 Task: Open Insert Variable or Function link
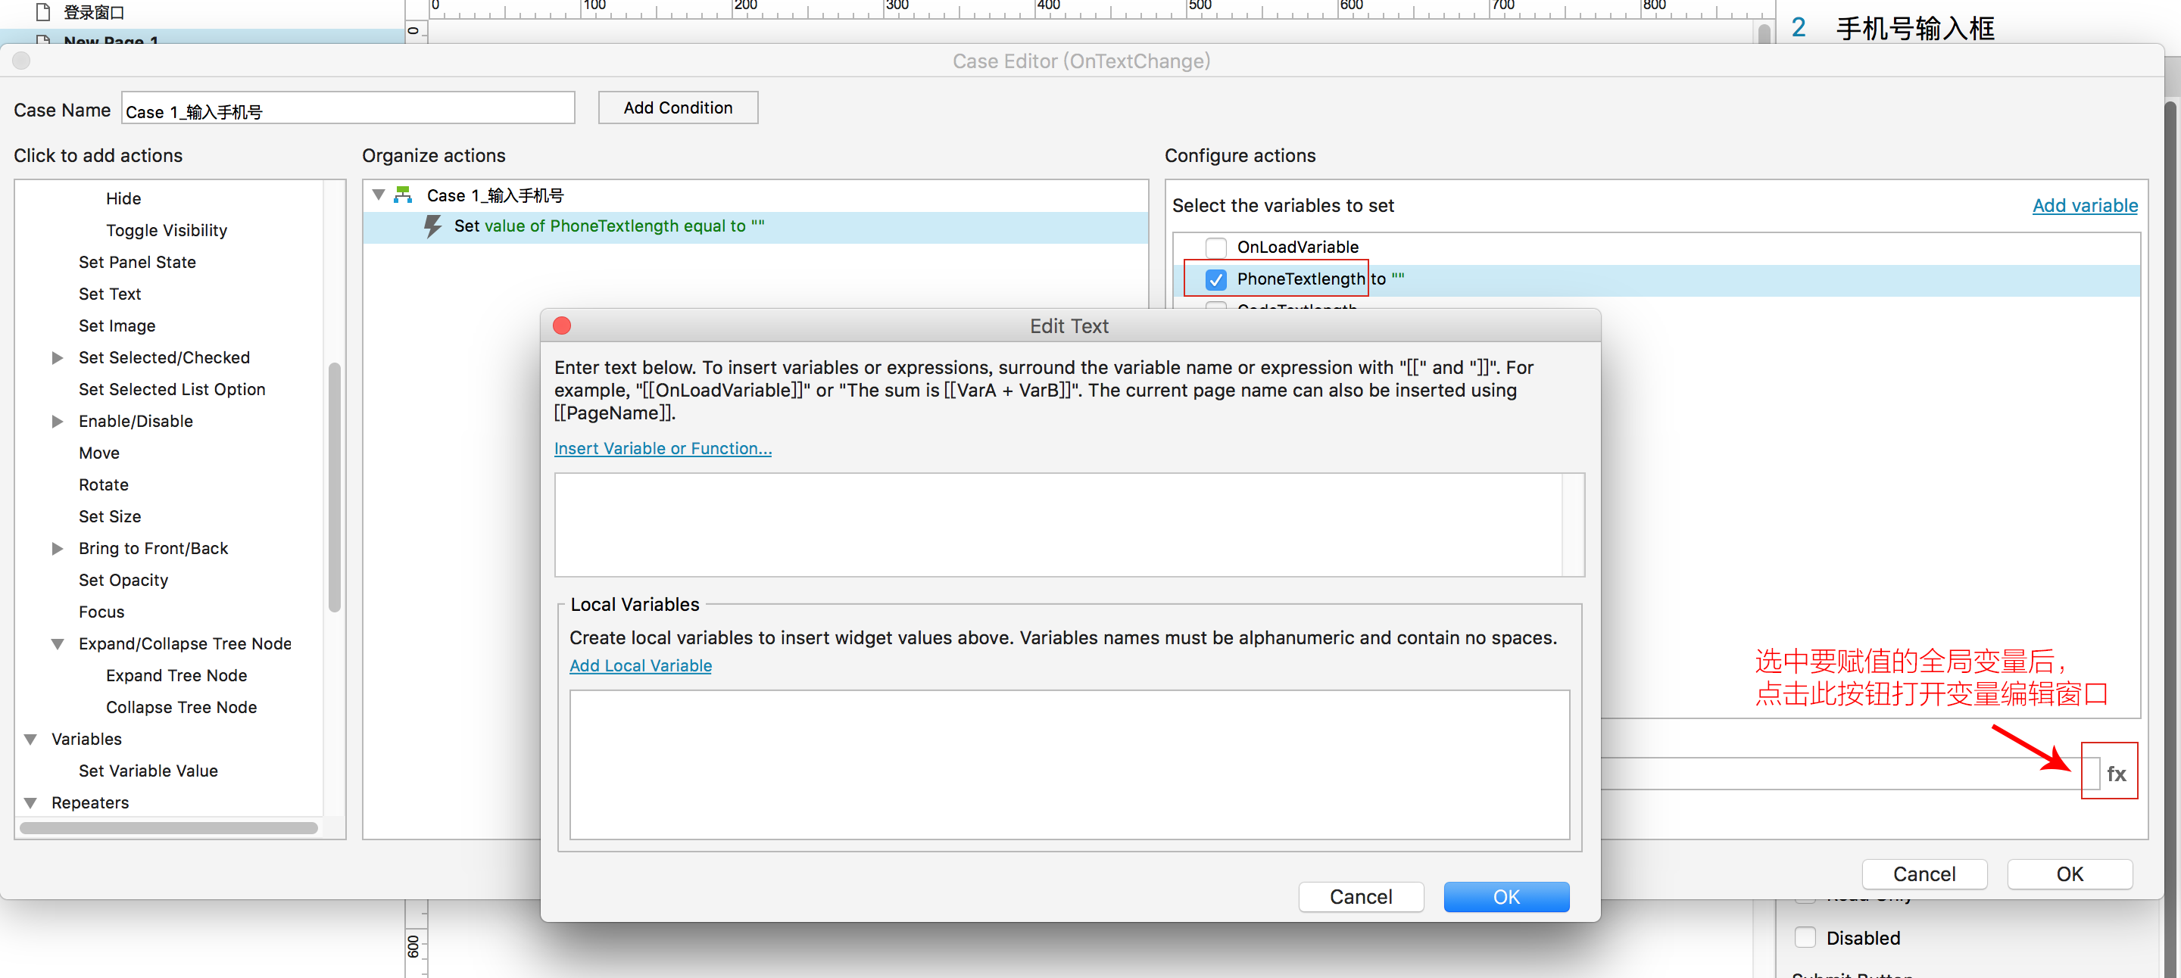pos(662,448)
